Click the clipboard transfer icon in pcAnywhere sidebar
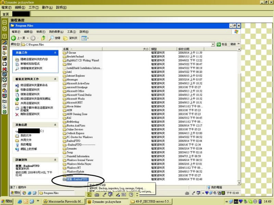Image resolution: width=274 pixels, height=205 pixels. click(x=4, y=91)
